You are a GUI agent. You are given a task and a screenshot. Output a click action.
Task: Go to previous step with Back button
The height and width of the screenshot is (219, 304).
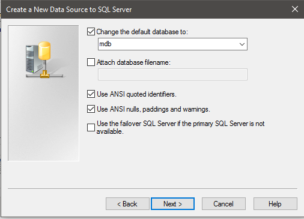click(x=127, y=204)
